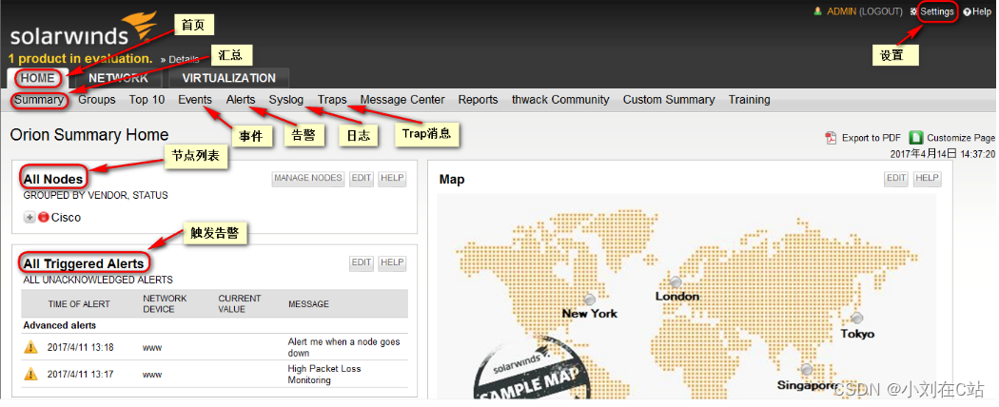
Task: Select the Tokyo map pin
Action: [857, 318]
